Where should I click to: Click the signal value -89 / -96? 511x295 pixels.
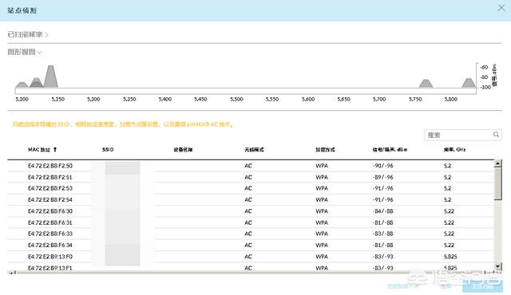tap(383, 177)
